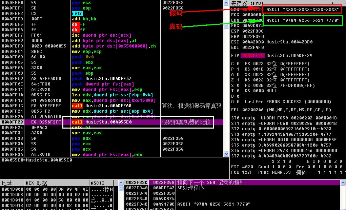
Task: Click the disassembly pane scrollbar thumb
Action: (x=226, y=26)
